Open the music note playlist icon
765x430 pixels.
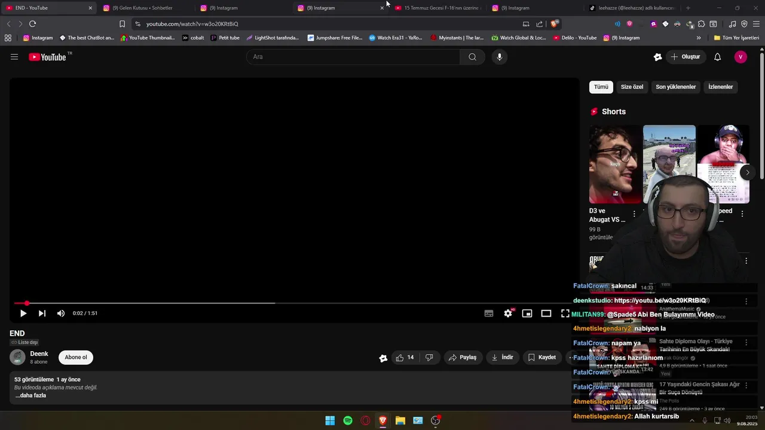(733, 24)
